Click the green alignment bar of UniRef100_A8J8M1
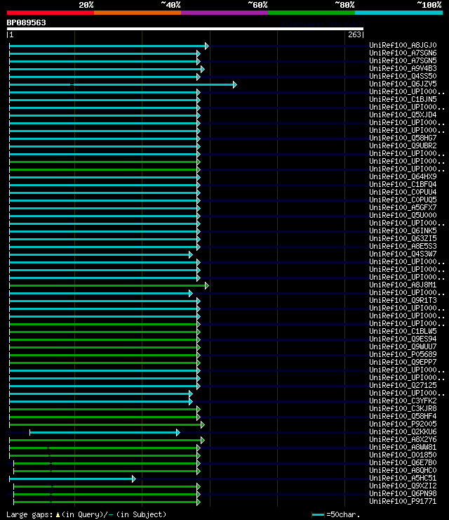449x520 pixels. coord(107,285)
